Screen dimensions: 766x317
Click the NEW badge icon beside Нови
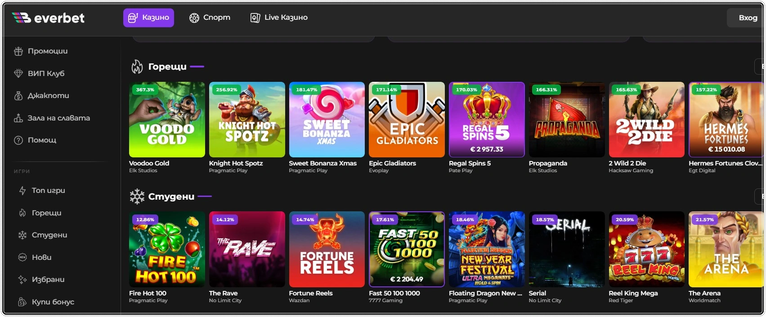click(x=22, y=257)
